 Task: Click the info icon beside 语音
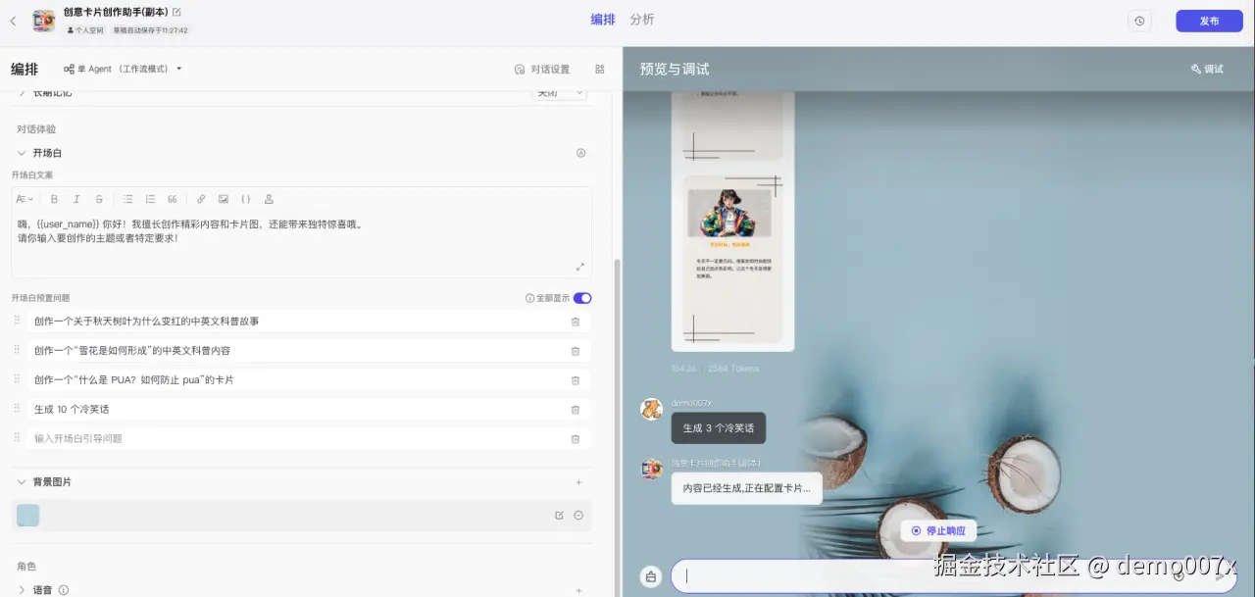coord(64,590)
